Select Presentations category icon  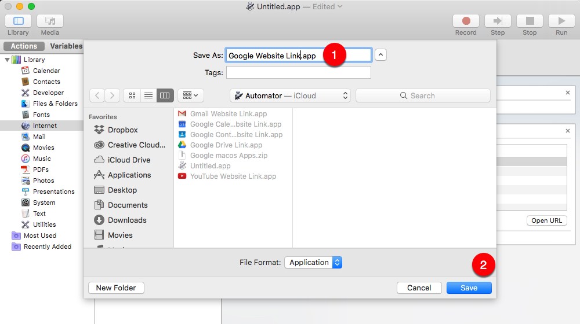(25, 192)
